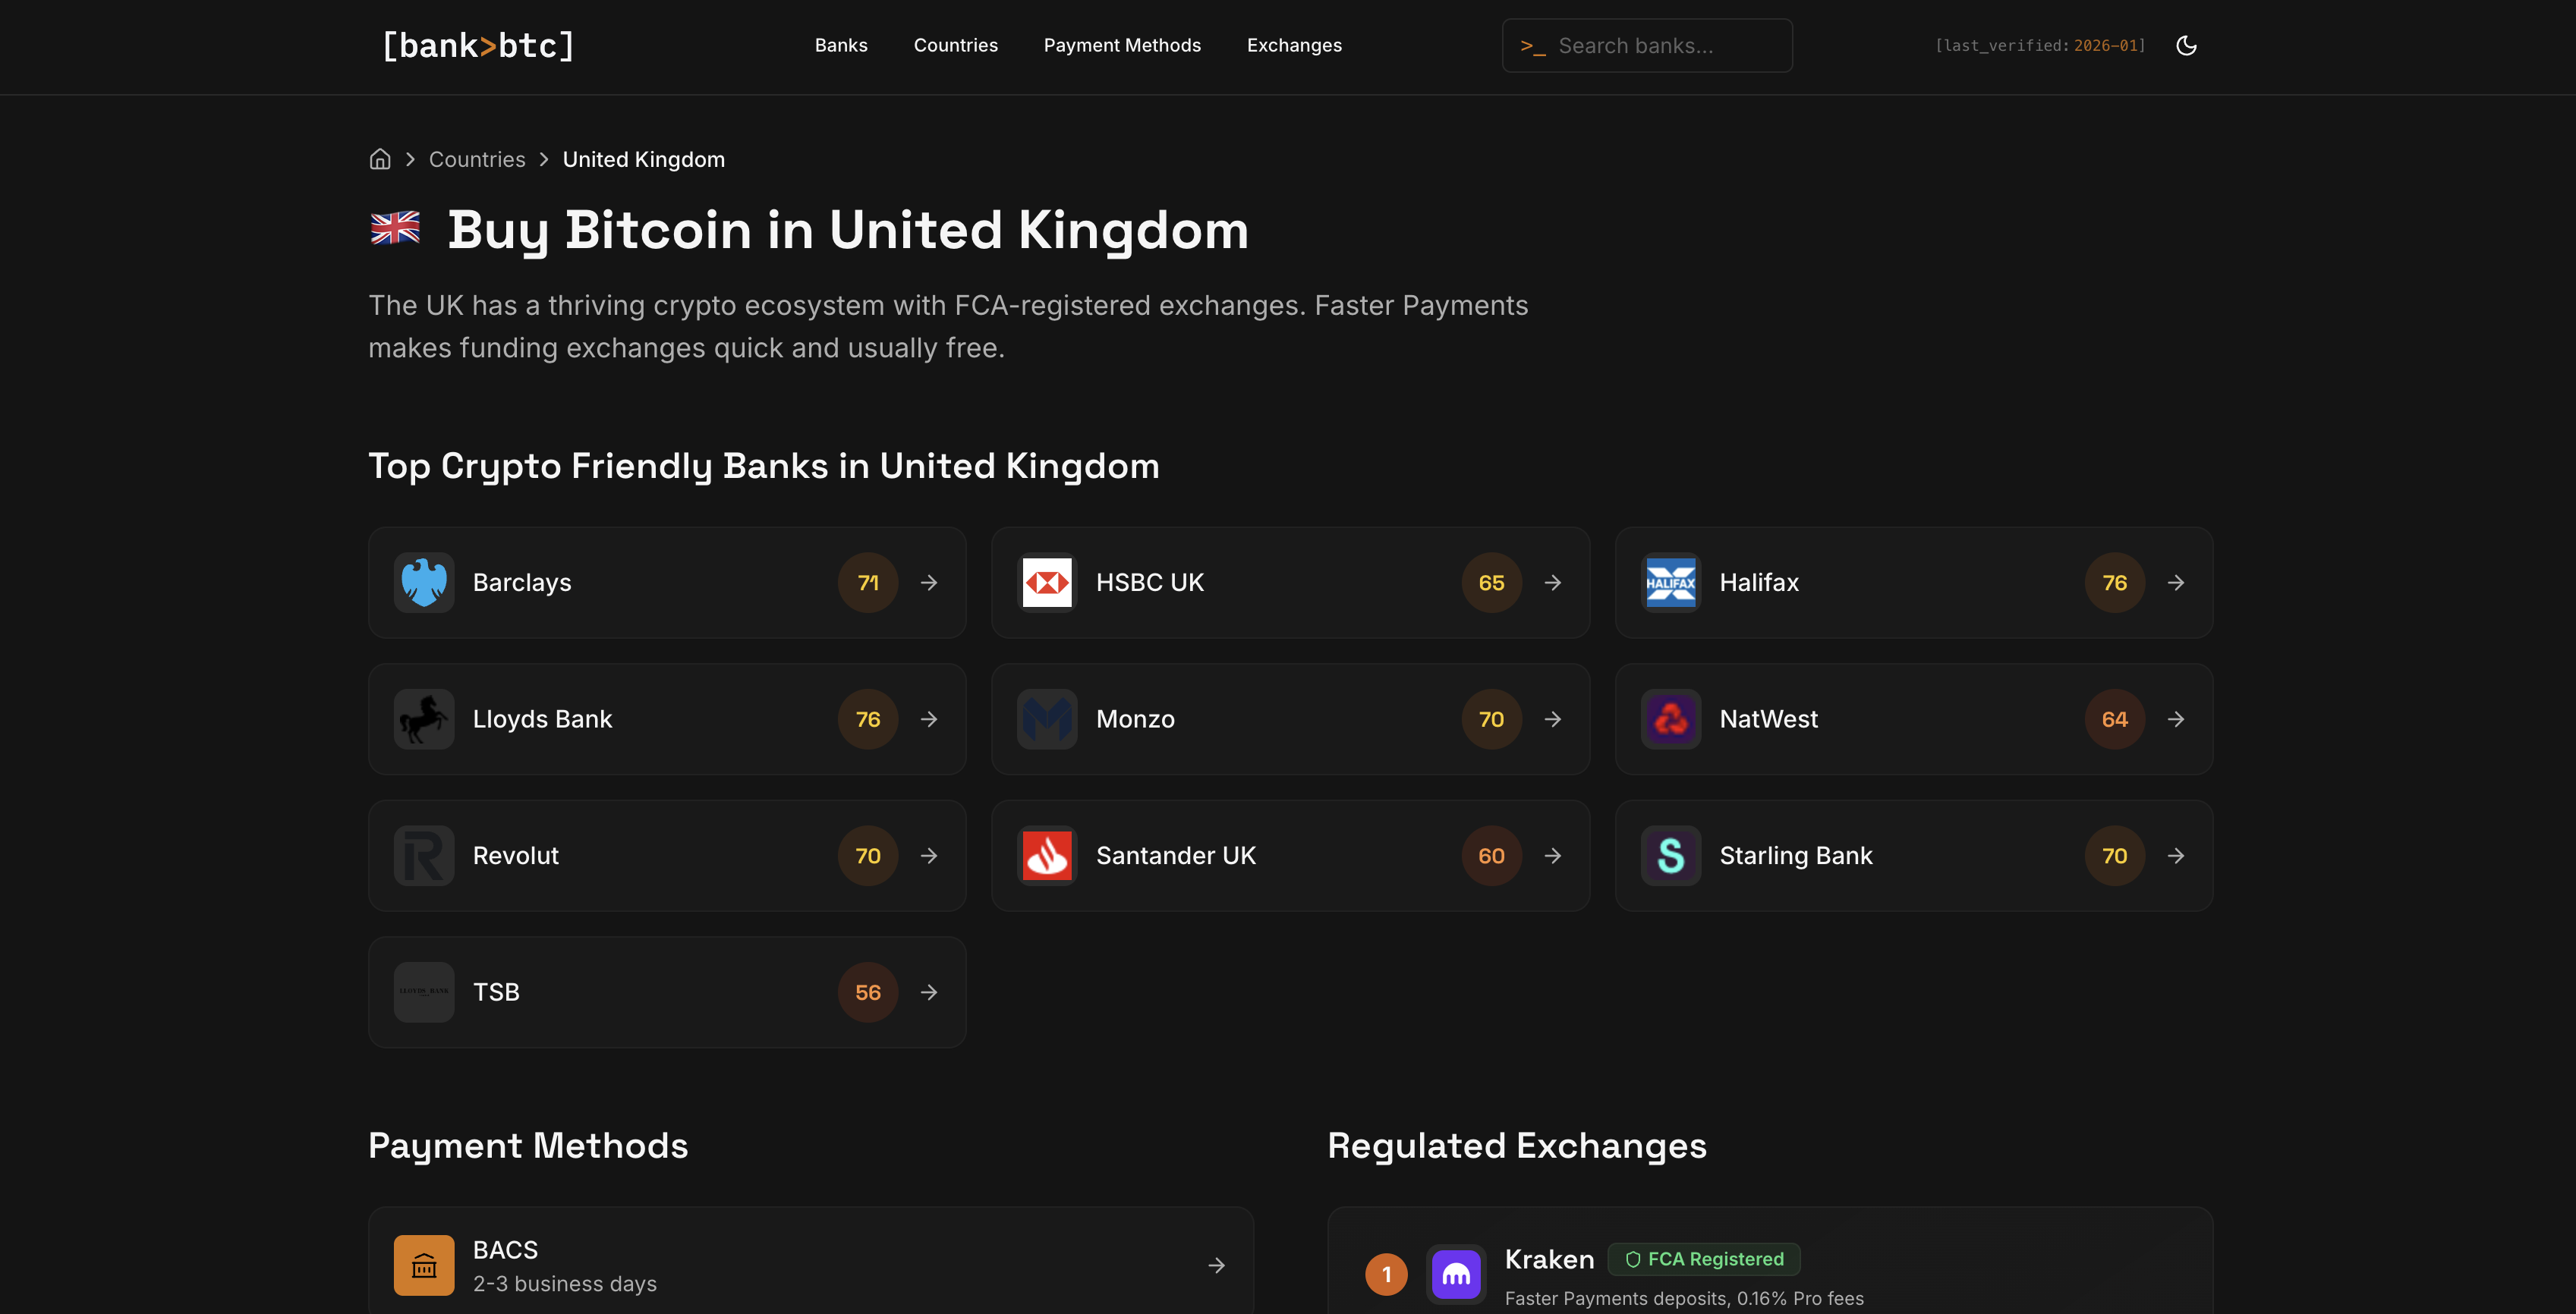Click the Monzo logo icon
The width and height of the screenshot is (2576, 1314).
click(1046, 718)
